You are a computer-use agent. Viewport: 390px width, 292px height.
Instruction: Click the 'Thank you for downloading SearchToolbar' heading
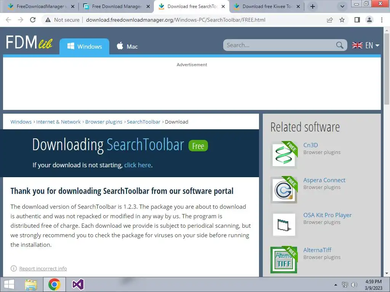coord(122,191)
